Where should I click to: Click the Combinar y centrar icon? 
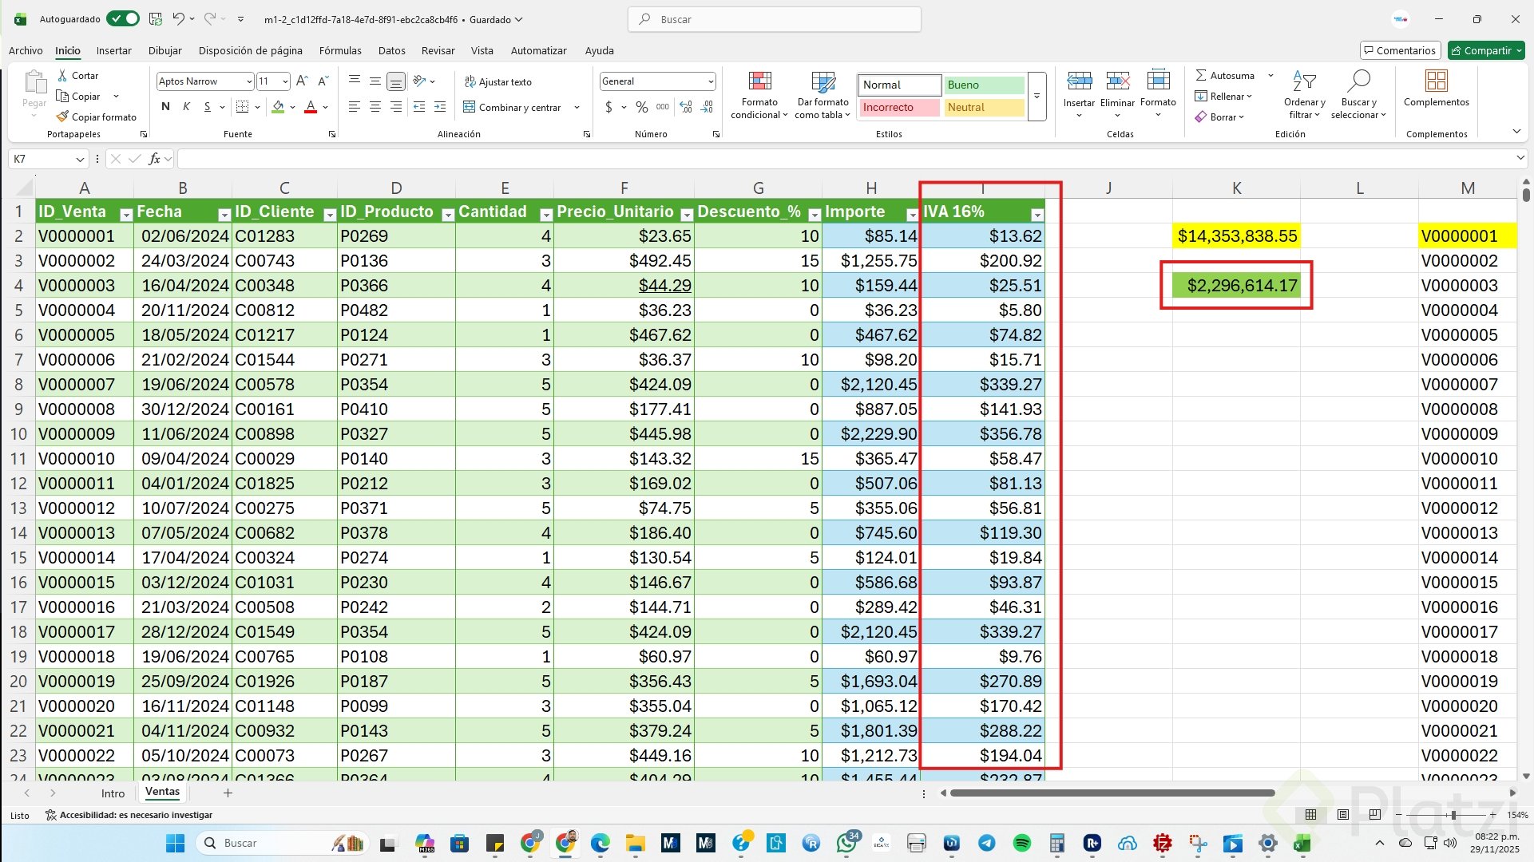(470, 107)
